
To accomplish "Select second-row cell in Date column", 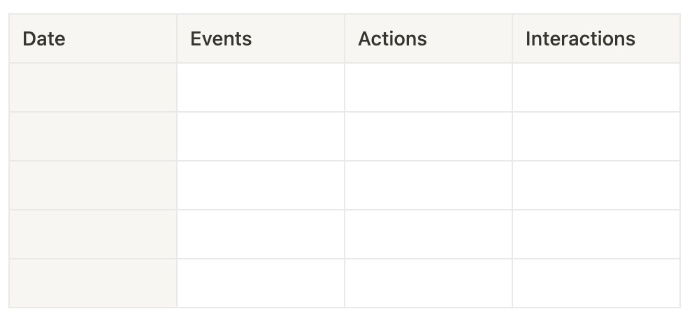I will tap(92, 136).
